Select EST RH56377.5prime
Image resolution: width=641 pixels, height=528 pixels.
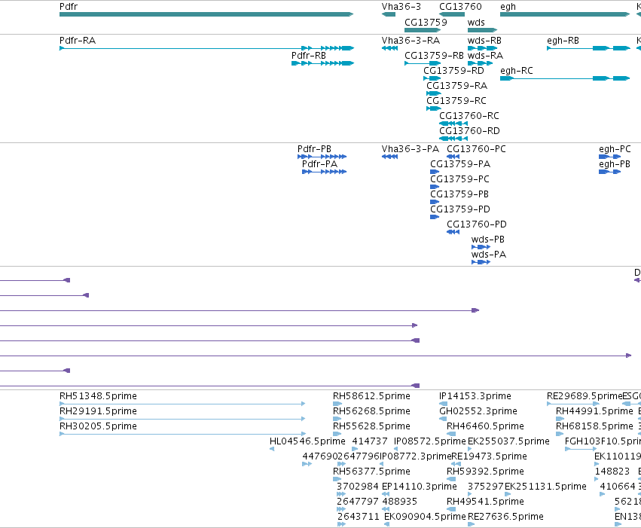coord(371,472)
